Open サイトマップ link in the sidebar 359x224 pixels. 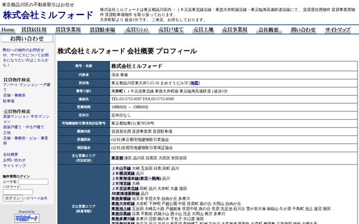15,166
